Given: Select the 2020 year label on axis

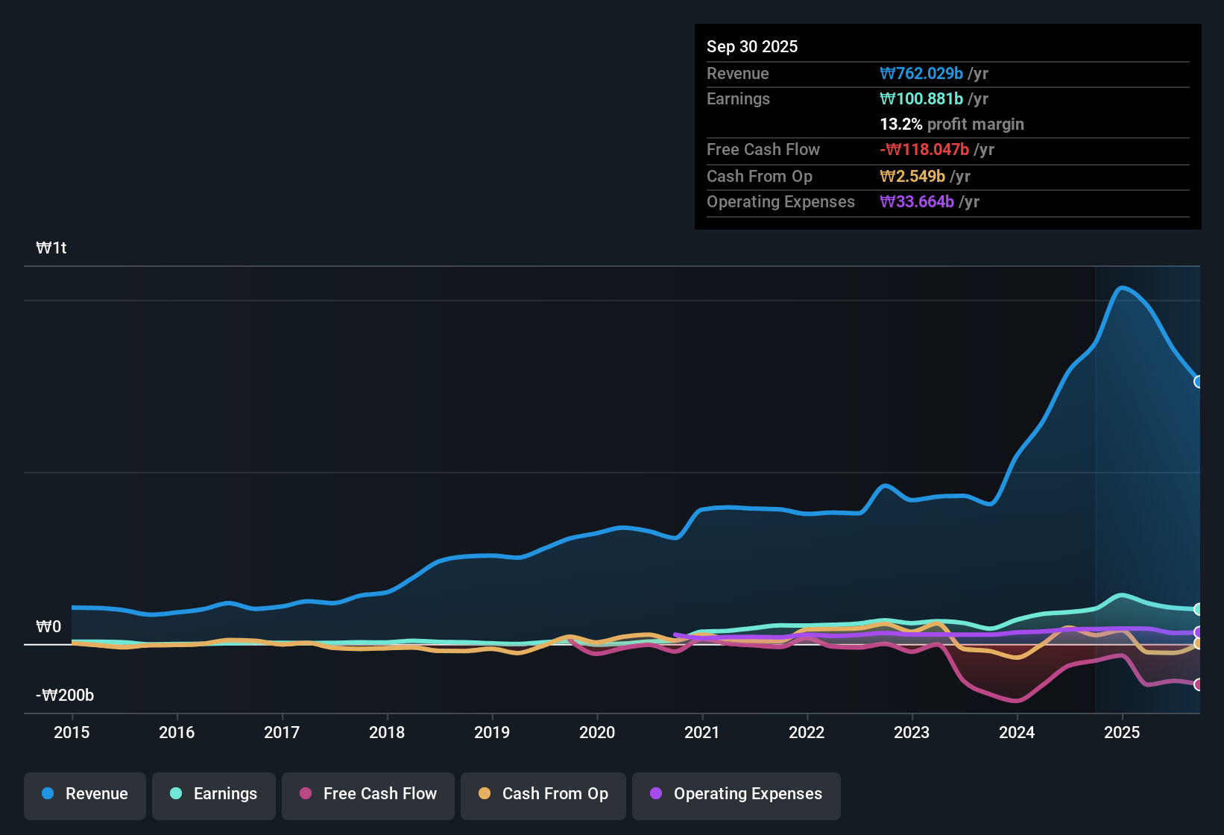Looking at the screenshot, I should 597,733.
